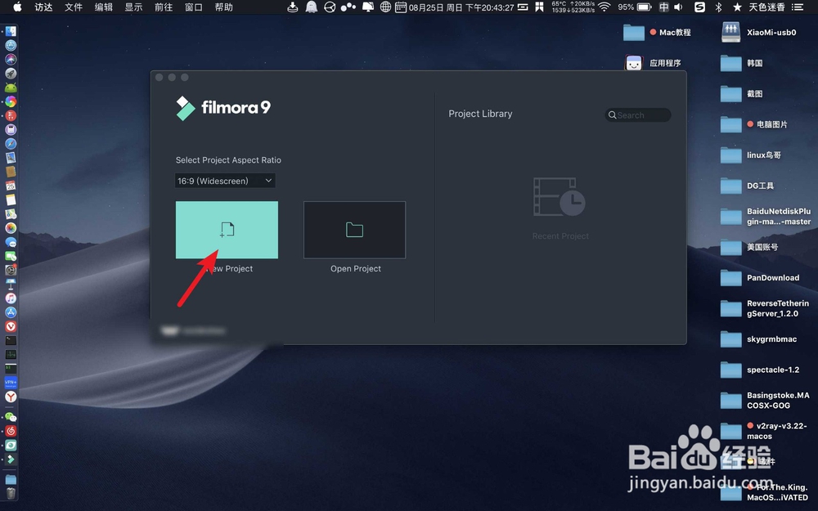
Task: Click the Bluetooth icon in the menu bar
Action: [x=718, y=7]
